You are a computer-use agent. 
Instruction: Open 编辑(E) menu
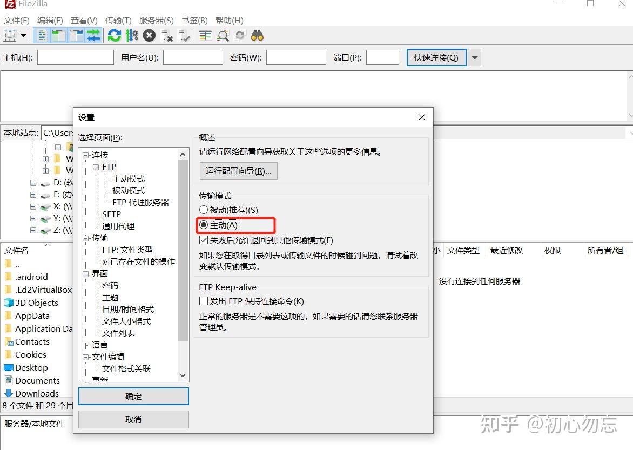pyautogui.click(x=50, y=20)
